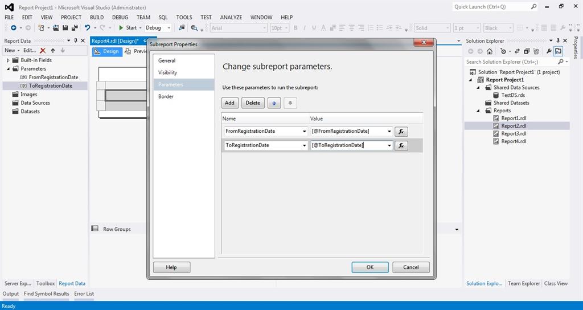The width and height of the screenshot is (583, 310).
Task: Collapse the Shared Data Sources folder
Action: 478,87
